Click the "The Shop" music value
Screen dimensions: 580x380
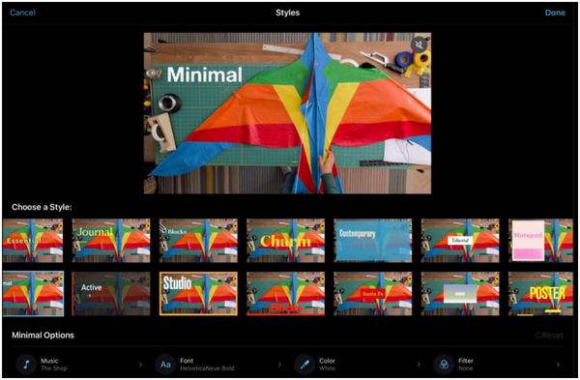[54, 368]
